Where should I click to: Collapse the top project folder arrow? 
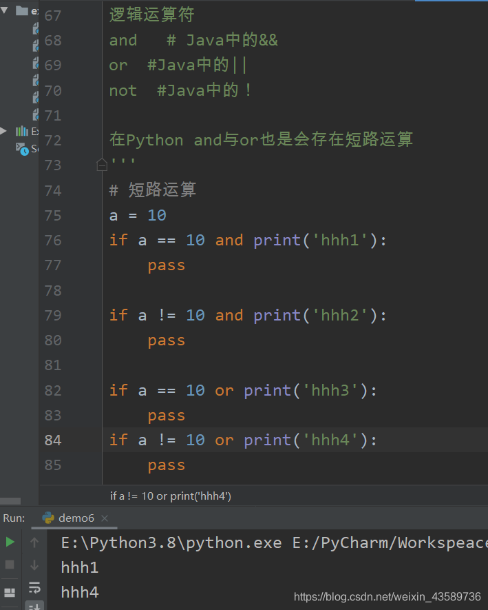pos(4,10)
